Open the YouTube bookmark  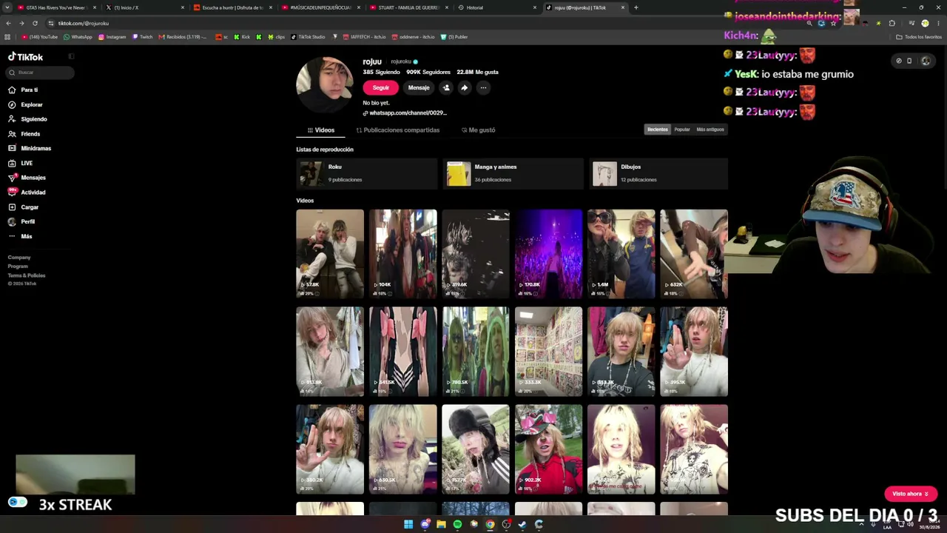pos(40,37)
